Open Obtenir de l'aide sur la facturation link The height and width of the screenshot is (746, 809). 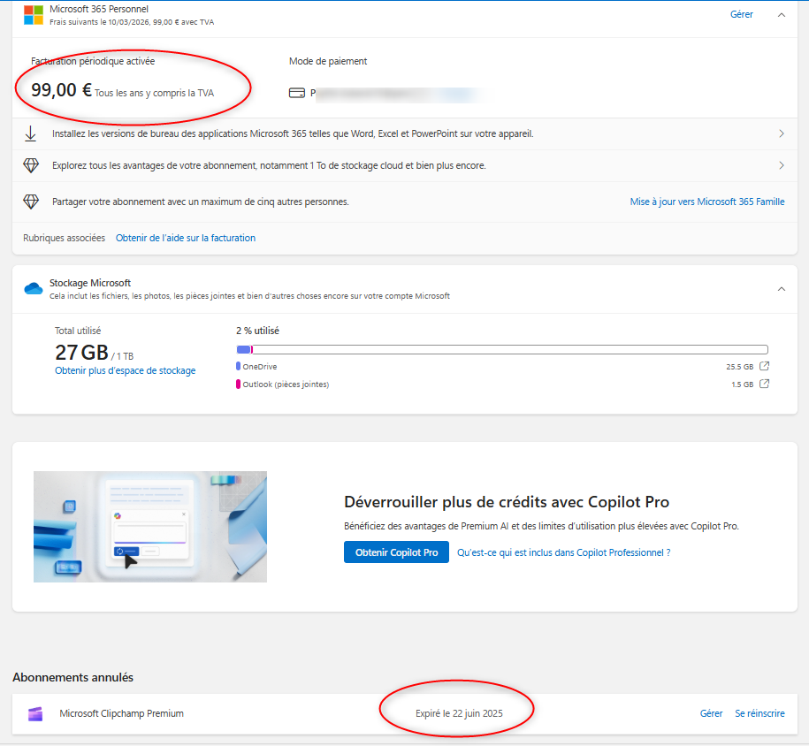186,238
